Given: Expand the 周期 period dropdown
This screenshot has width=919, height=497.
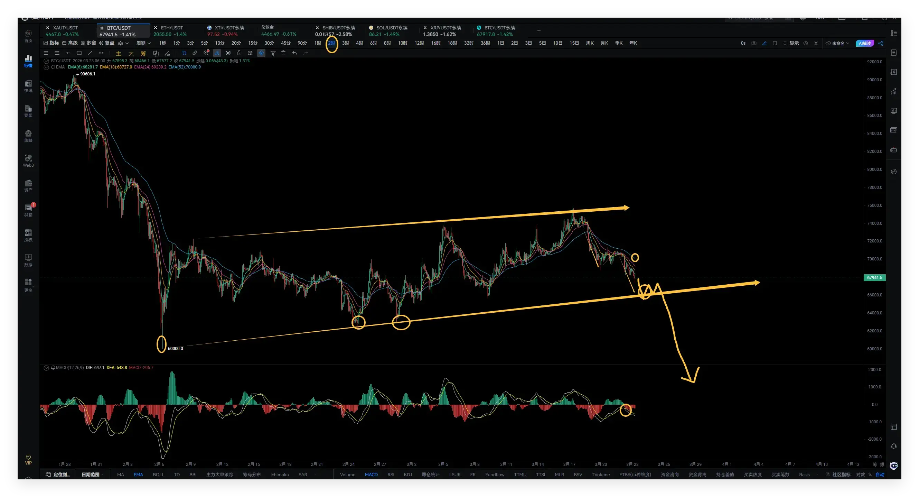Looking at the screenshot, I should [x=143, y=43].
